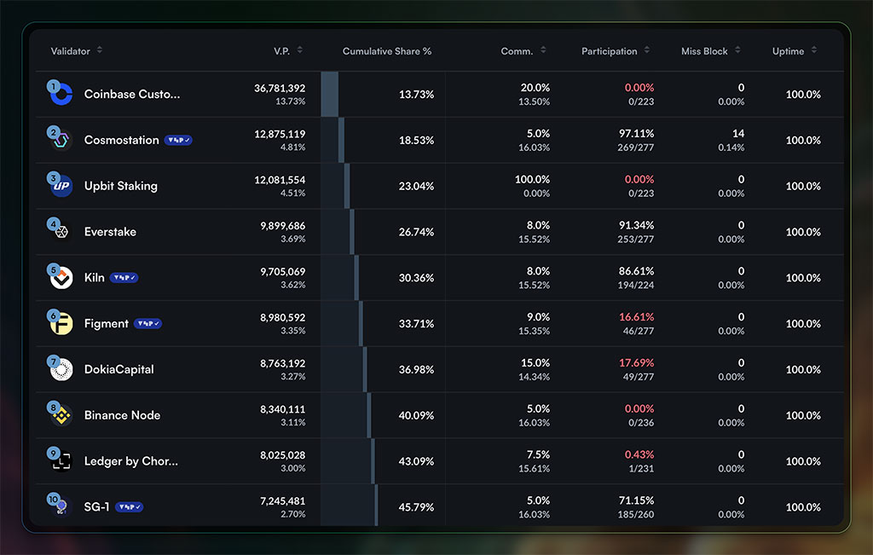This screenshot has height=555, width=873.
Task: Click the 100.0% commission for Upbit Staking
Action: 532,179
